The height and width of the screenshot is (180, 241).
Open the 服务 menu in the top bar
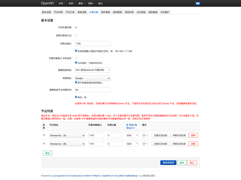pos(82,3)
